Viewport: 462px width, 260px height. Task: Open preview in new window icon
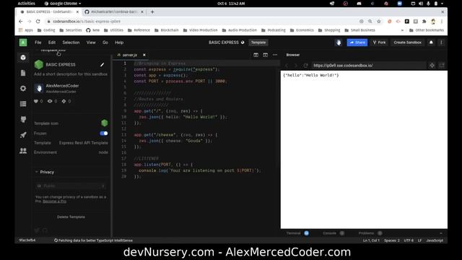(442, 66)
